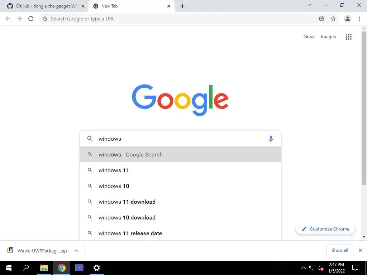Choose the "windows 10" suggestion
Viewport: 367px width, 275px height.
coord(180,186)
